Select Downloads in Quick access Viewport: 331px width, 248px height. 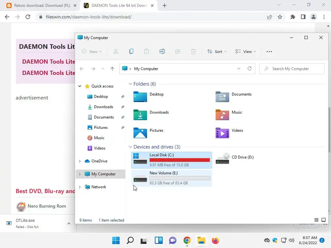click(x=103, y=107)
